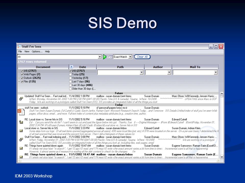Maximize the Stuff I've Seen window
This screenshot has height=183, width=245.
pyautogui.click(x=216, y=46)
